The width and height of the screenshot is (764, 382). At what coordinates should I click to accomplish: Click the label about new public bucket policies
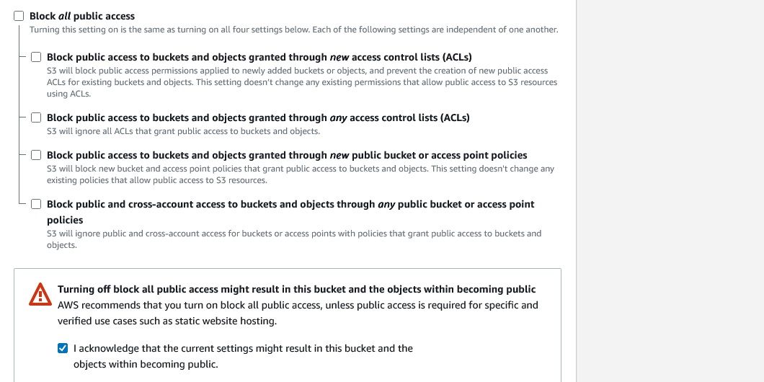click(287, 155)
